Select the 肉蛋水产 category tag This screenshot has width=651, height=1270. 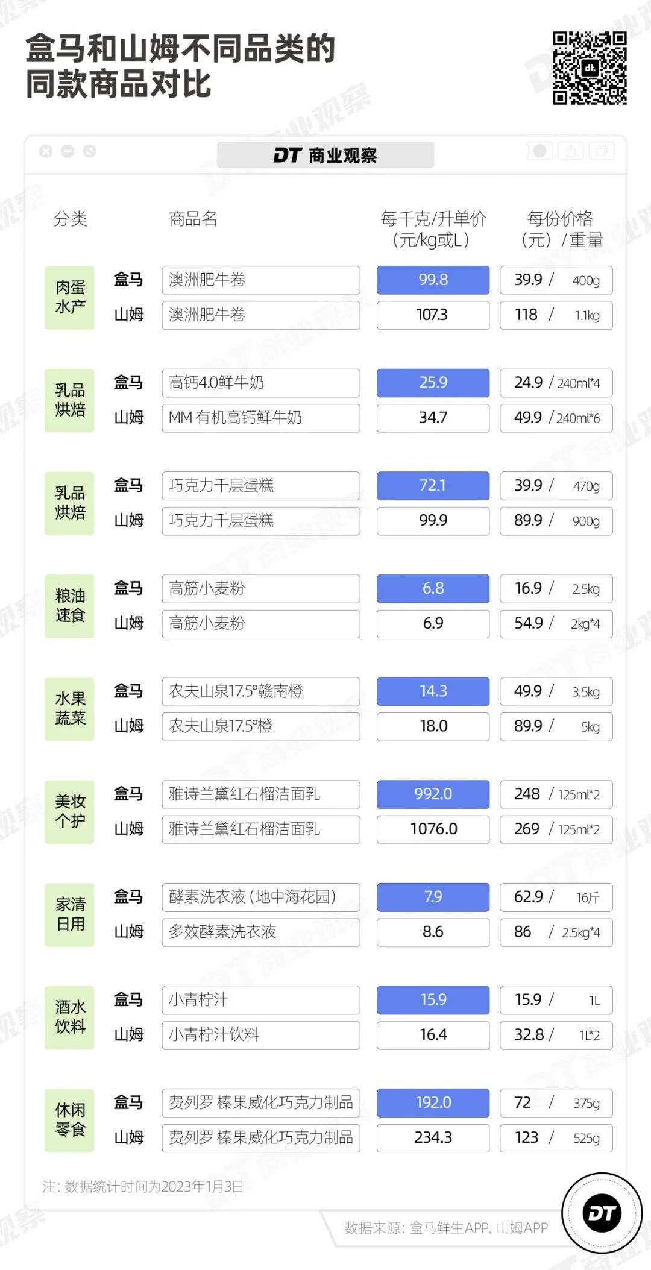[69, 298]
